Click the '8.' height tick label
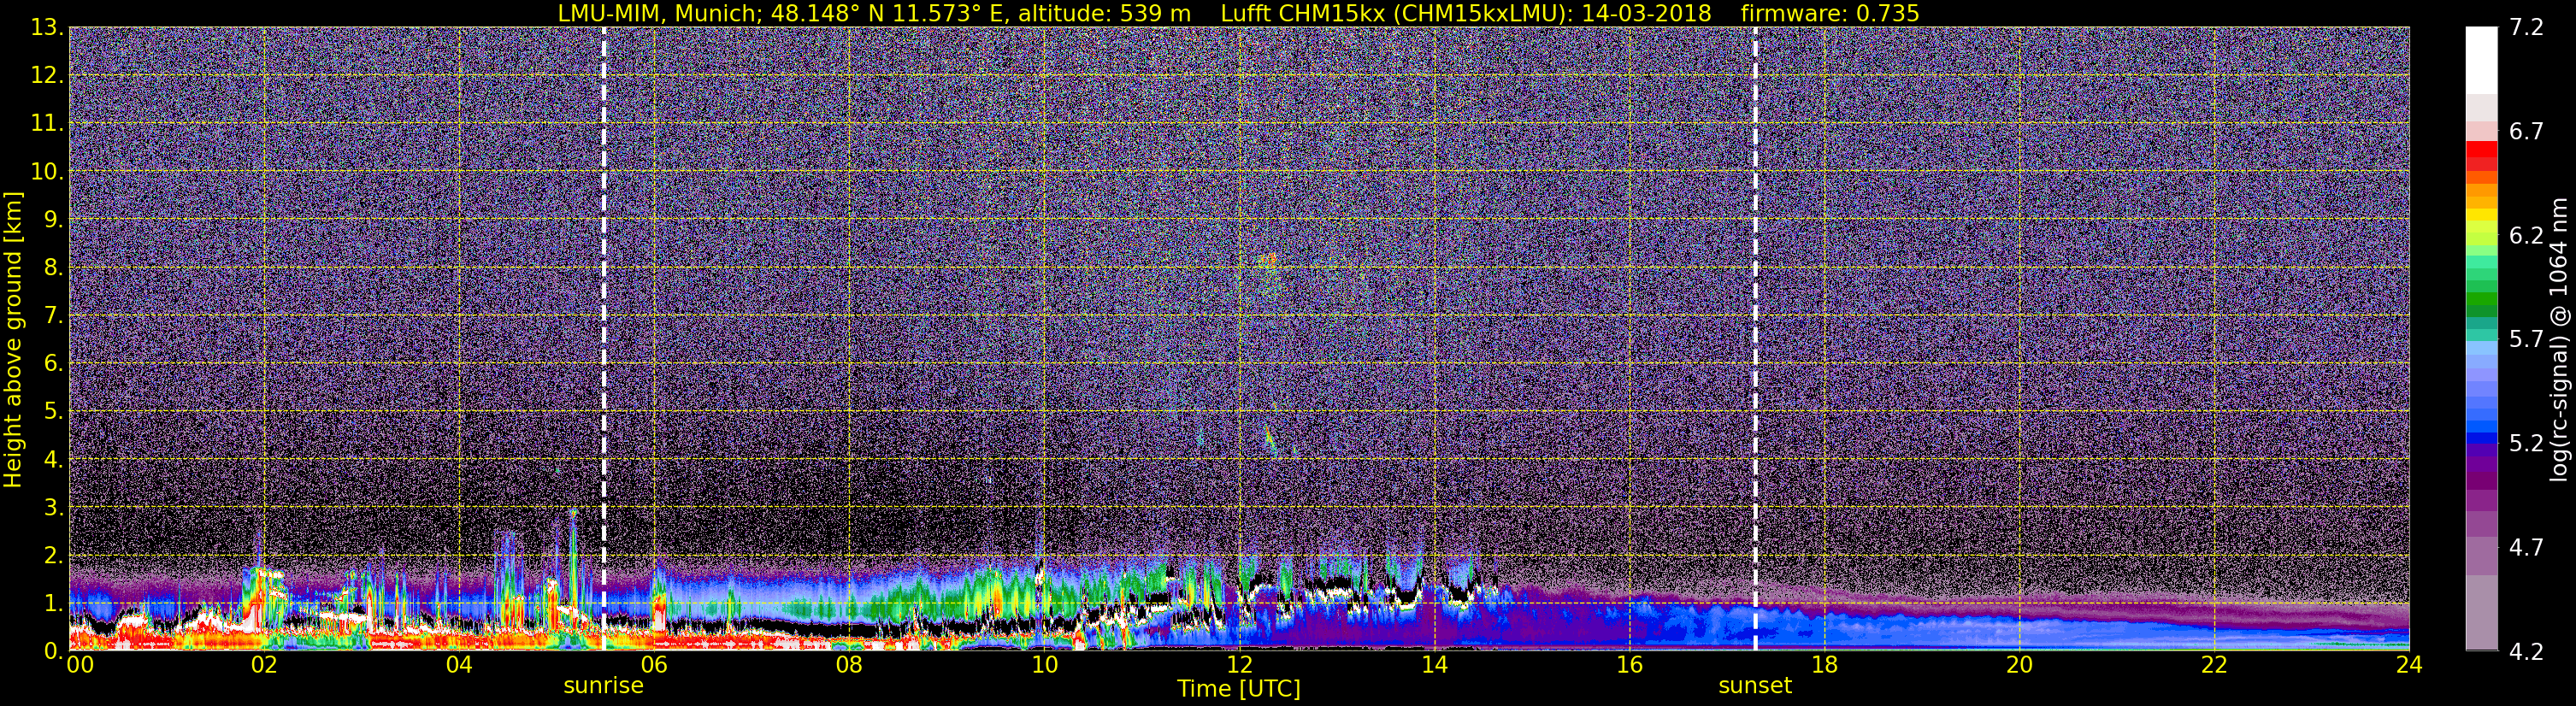 (54, 268)
